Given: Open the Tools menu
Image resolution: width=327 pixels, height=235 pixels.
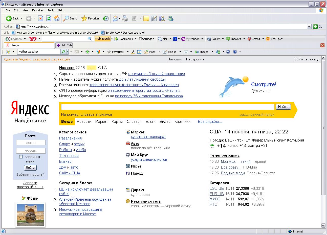Looking at the screenshot, I should point(51,10).
